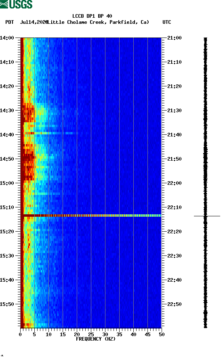Viewport: 223px width, 360px height.
Task: Click the 14:30 PDT time label
Action: click(7, 111)
